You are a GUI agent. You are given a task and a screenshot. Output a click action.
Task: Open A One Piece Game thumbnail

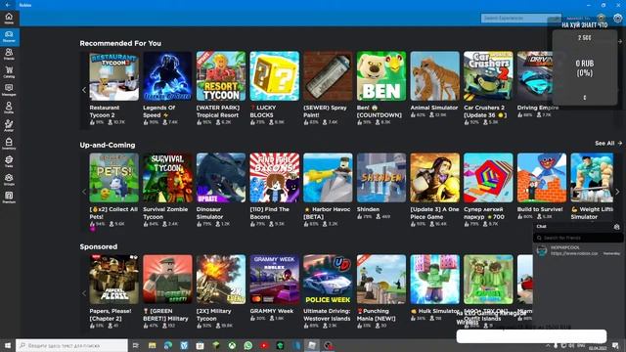coord(434,178)
